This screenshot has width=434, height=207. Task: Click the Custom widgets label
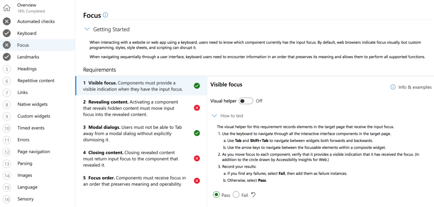point(34,116)
